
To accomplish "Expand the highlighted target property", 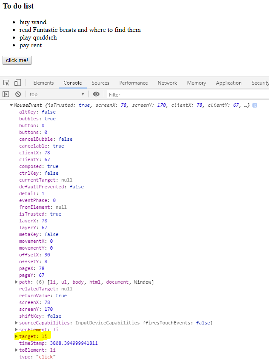I will click(17, 336).
